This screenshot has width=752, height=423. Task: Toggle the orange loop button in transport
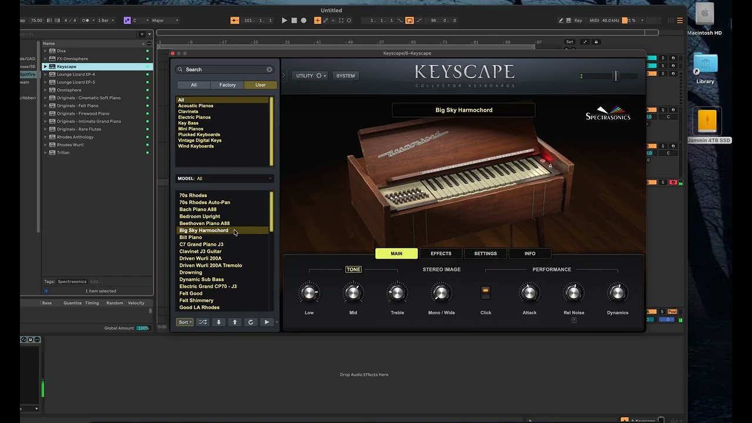tap(409, 21)
